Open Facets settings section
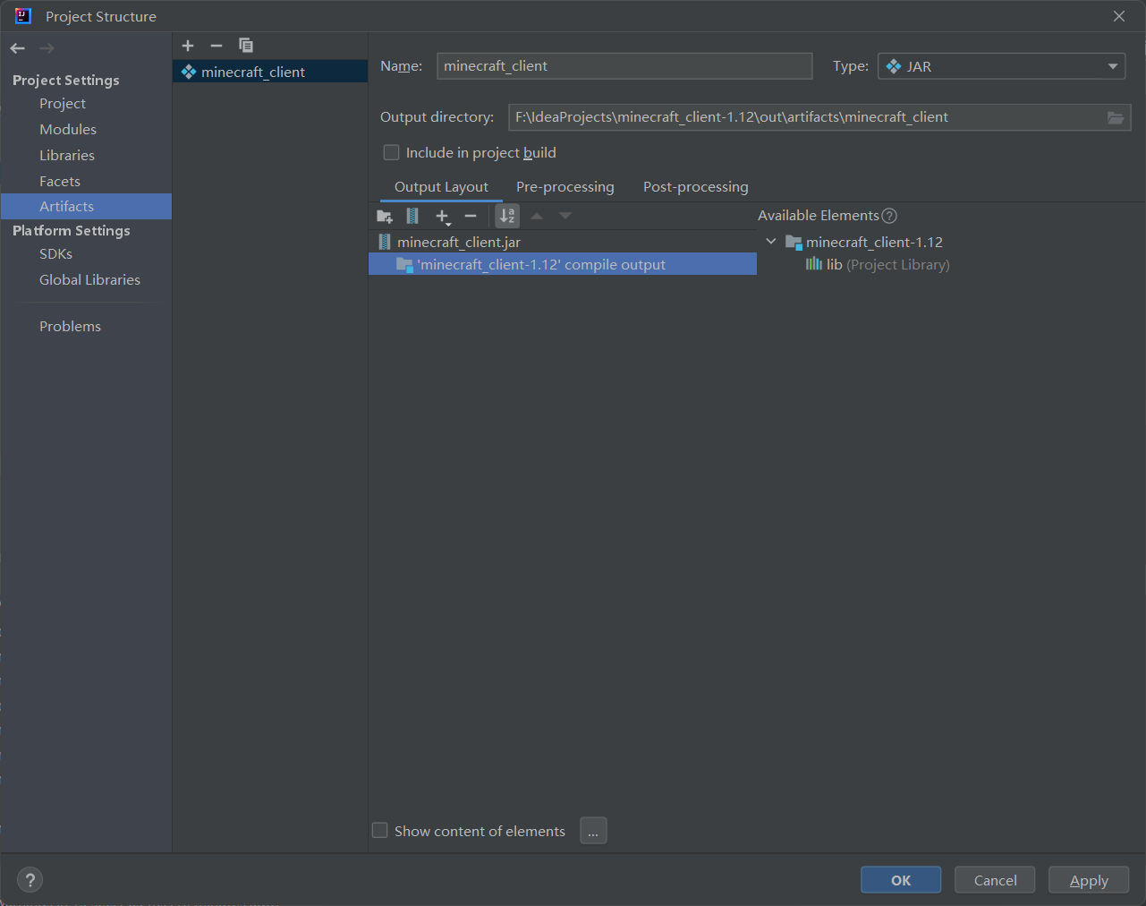The height and width of the screenshot is (906, 1146). coord(60,182)
